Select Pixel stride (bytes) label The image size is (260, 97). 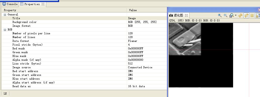click(x=27, y=45)
